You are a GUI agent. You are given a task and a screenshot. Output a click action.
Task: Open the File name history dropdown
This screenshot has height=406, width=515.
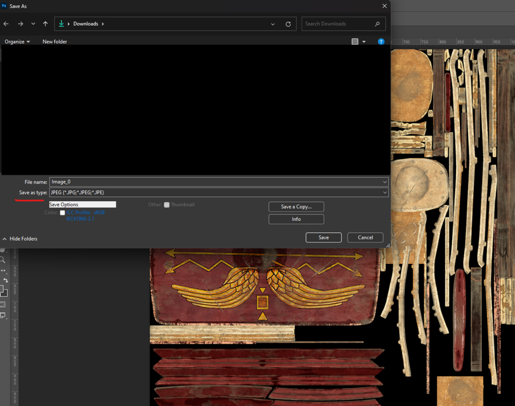[385, 182]
